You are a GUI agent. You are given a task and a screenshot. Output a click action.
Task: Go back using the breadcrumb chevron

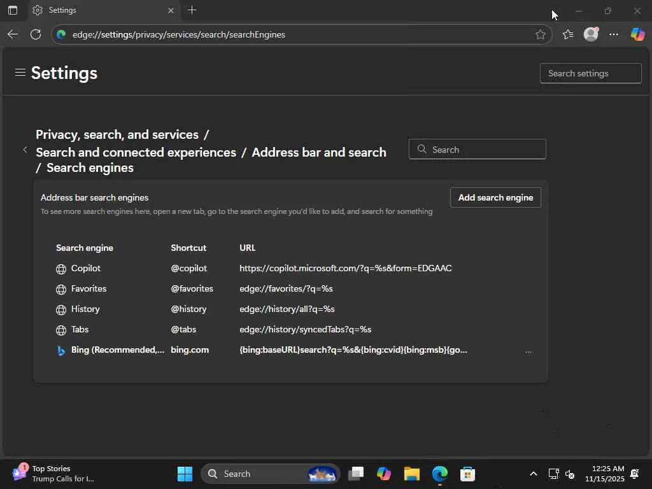tap(25, 149)
